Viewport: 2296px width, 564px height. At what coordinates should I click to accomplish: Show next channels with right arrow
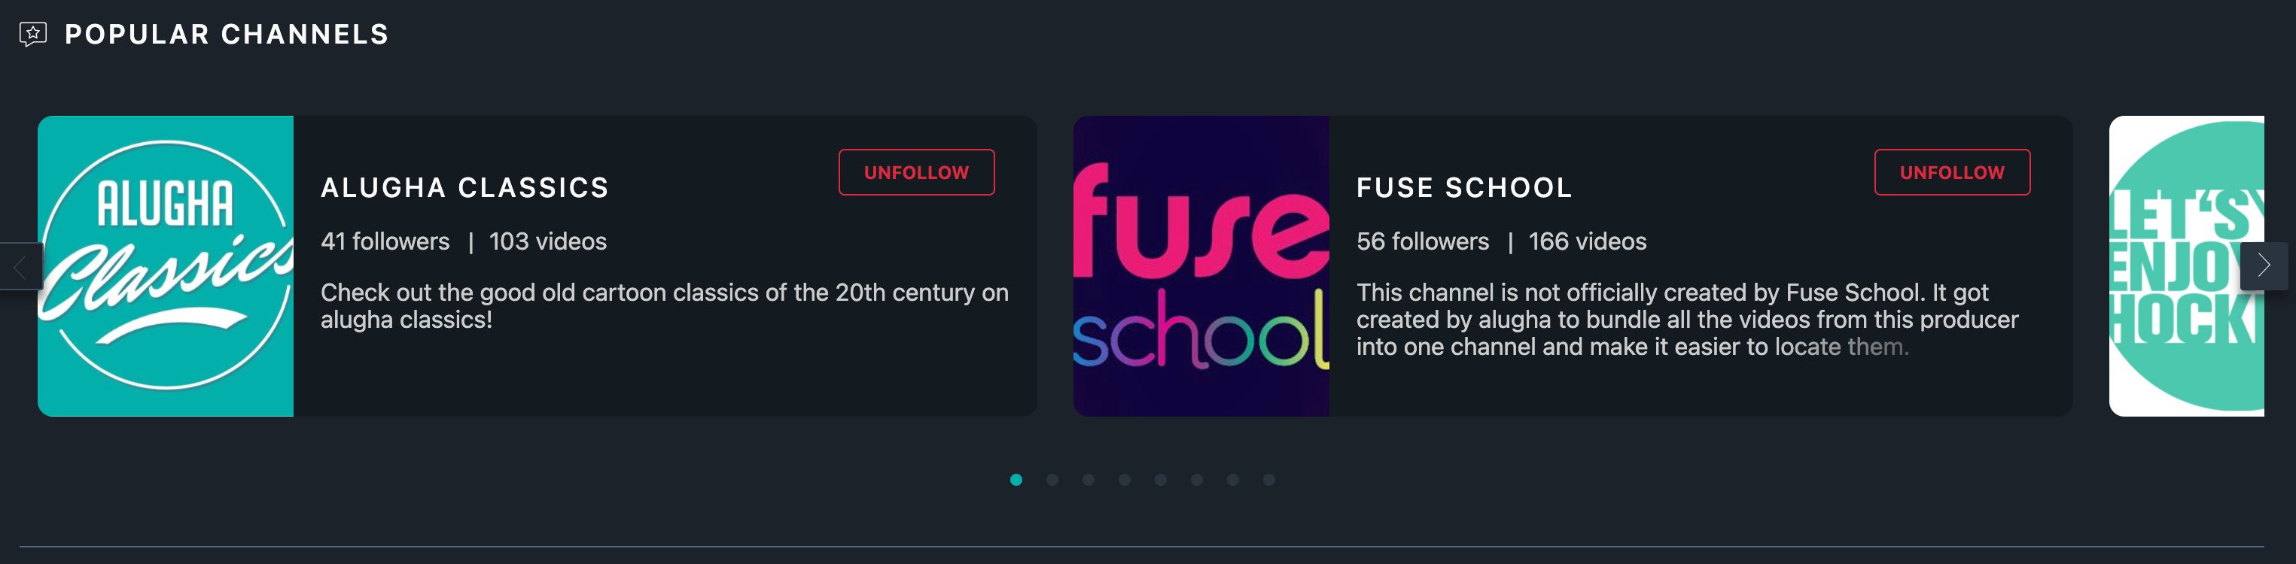point(2263,265)
